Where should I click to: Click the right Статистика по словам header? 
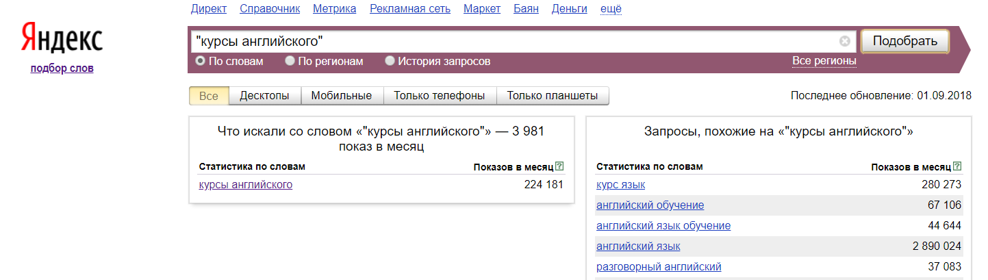point(650,166)
